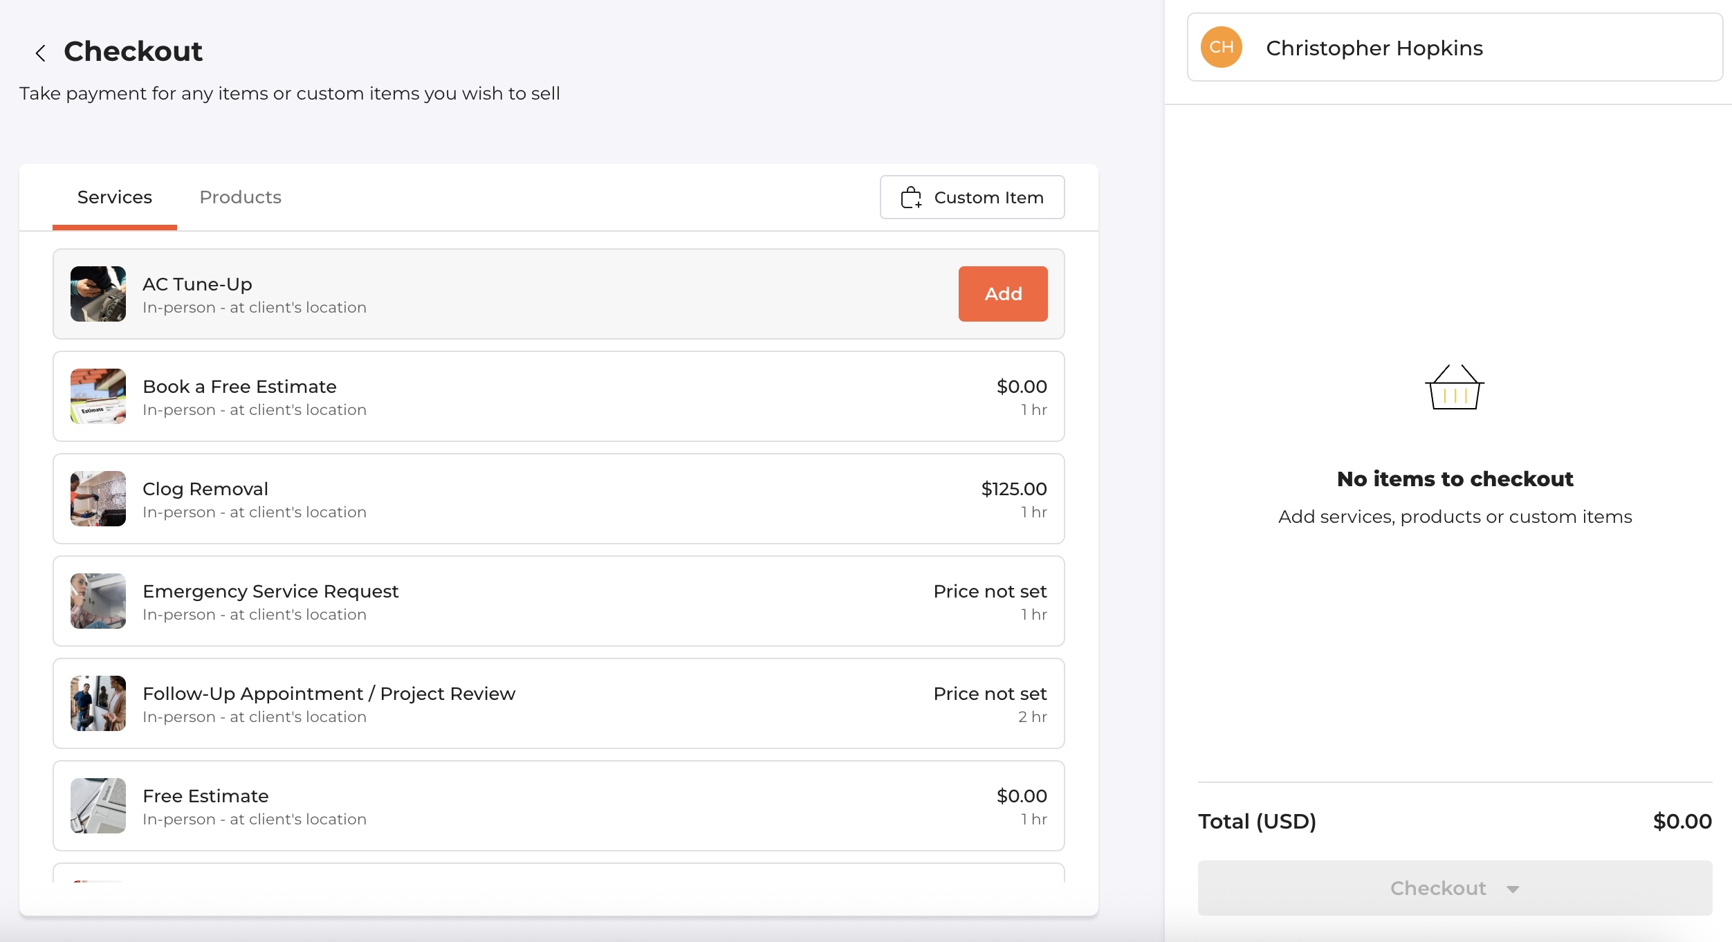Open the Christopher Hopkins client field

[x=1455, y=48]
